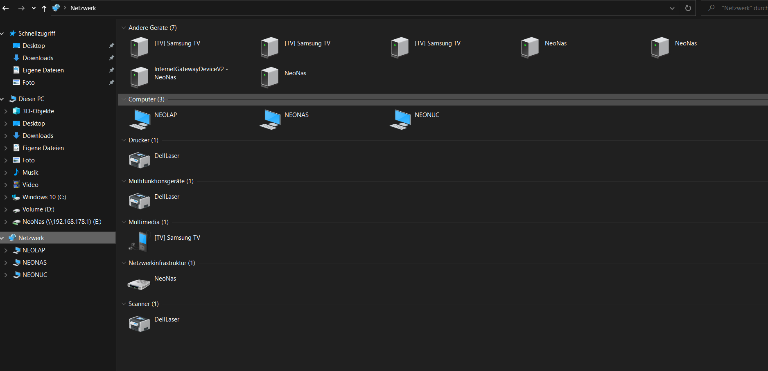This screenshot has height=371, width=768.
Task: Select NEONUC in the sidebar tree
Action: click(35, 274)
